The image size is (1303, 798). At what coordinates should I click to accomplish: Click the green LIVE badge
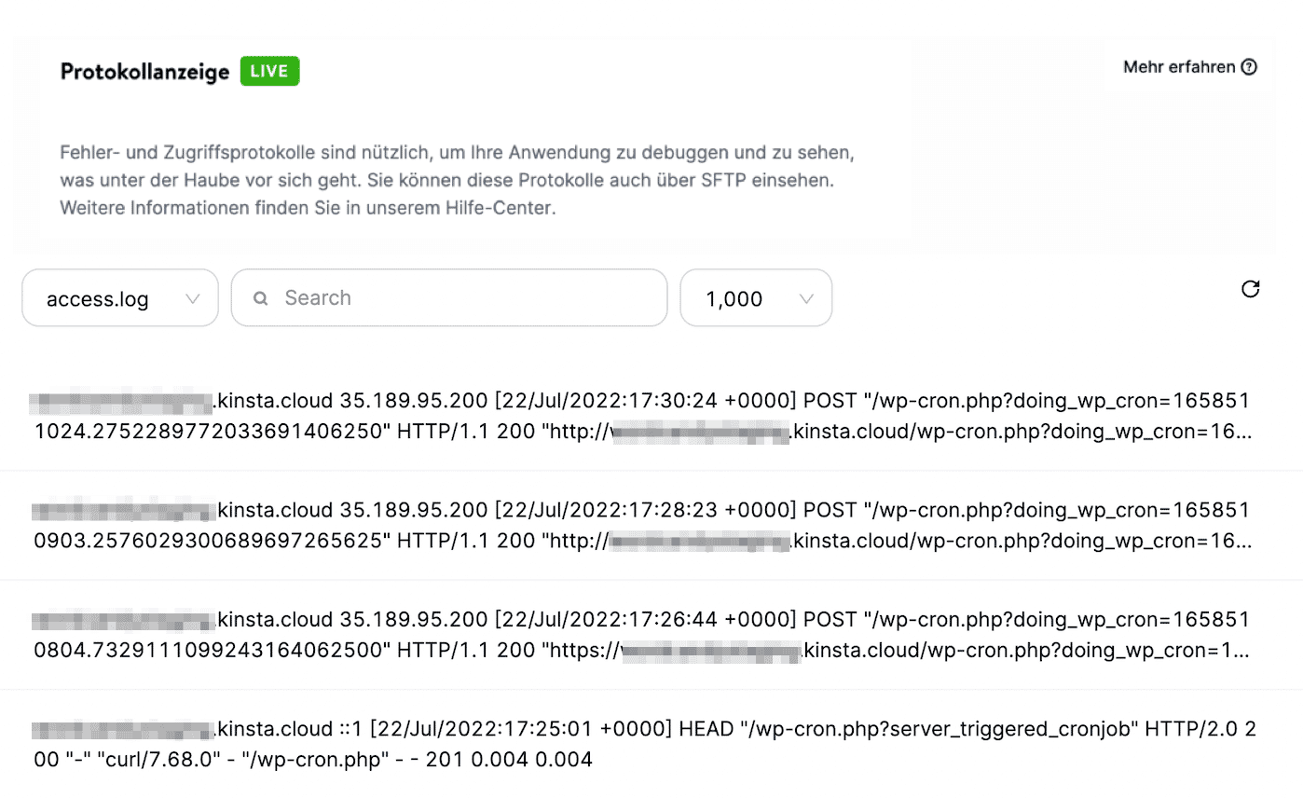(x=268, y=70)
